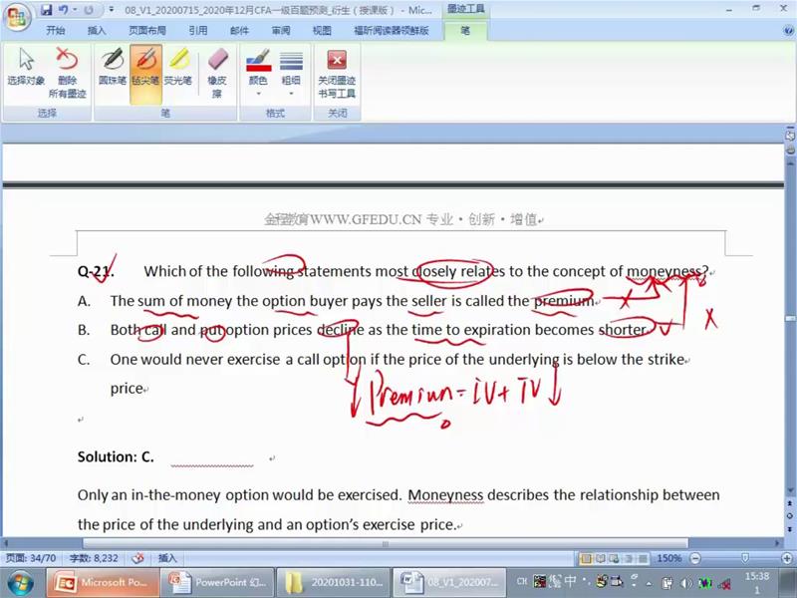This screenshot has width=797, height=598.
Task: Show hidden tray icons arrow
Action: [x=649, y=583]
